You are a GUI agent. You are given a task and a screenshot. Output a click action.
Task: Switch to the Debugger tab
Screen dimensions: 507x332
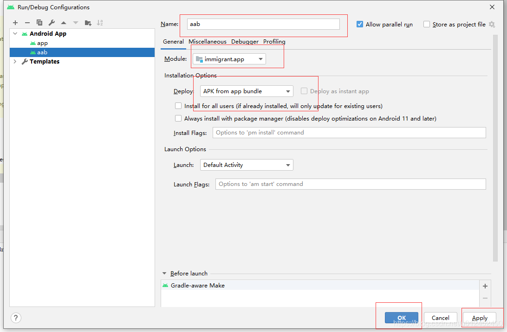coord(245,42)
